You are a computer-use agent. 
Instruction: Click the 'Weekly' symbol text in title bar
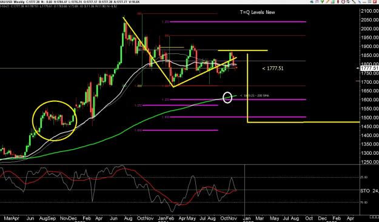[18, 2]
